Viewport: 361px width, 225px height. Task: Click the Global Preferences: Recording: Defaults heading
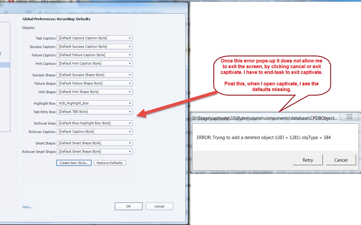(56, 19)
